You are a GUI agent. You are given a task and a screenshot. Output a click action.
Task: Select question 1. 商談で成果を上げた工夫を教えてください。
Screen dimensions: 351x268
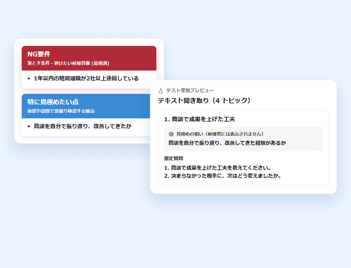[x=218, y=168]
